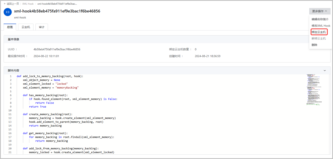The height and width of the screenshot is (159, 333).
Task: Click 绑定云主机 in the actions menu
Action: [319, 32]
